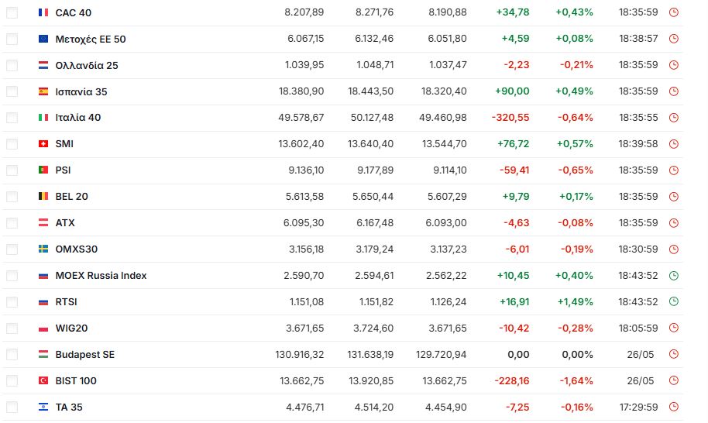The height and width of the screenshot is (423, 708).
Task: Click the clock icon in the Ολλανδία 25 row
Action: click(673, 65)
